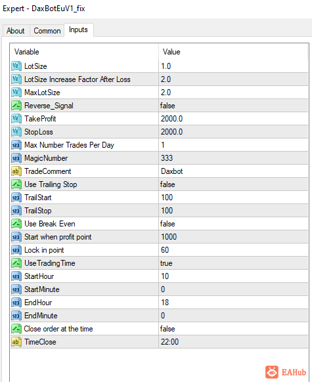Select the boolean icon next to Reverse_Signal
This screenshot has width=312, height=382.
point(16,106)
